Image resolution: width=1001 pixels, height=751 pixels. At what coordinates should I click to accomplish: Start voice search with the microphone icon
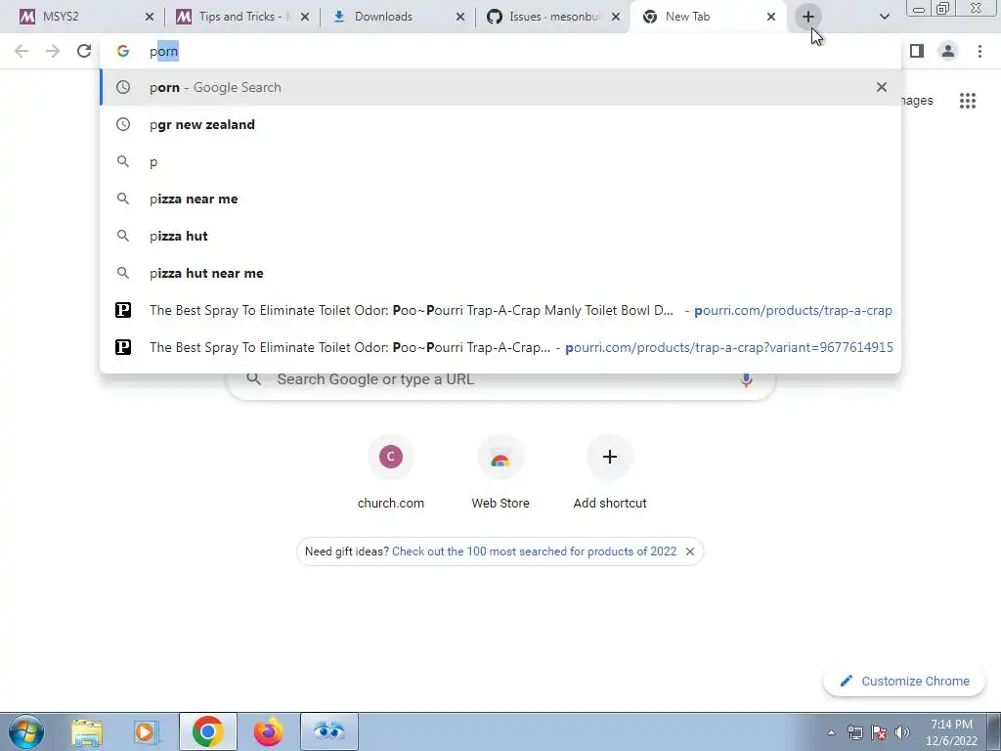(746, 379)
